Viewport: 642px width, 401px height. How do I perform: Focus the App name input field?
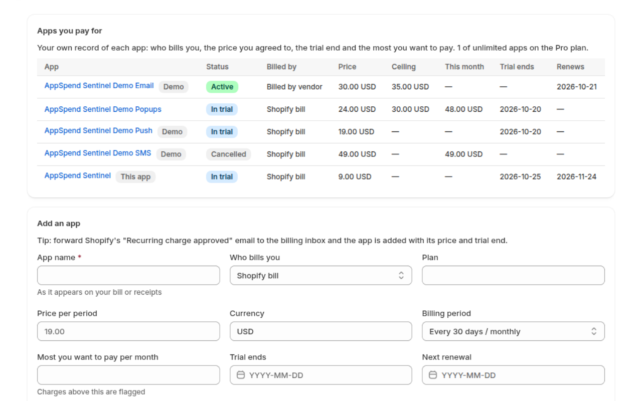[128, 276]
